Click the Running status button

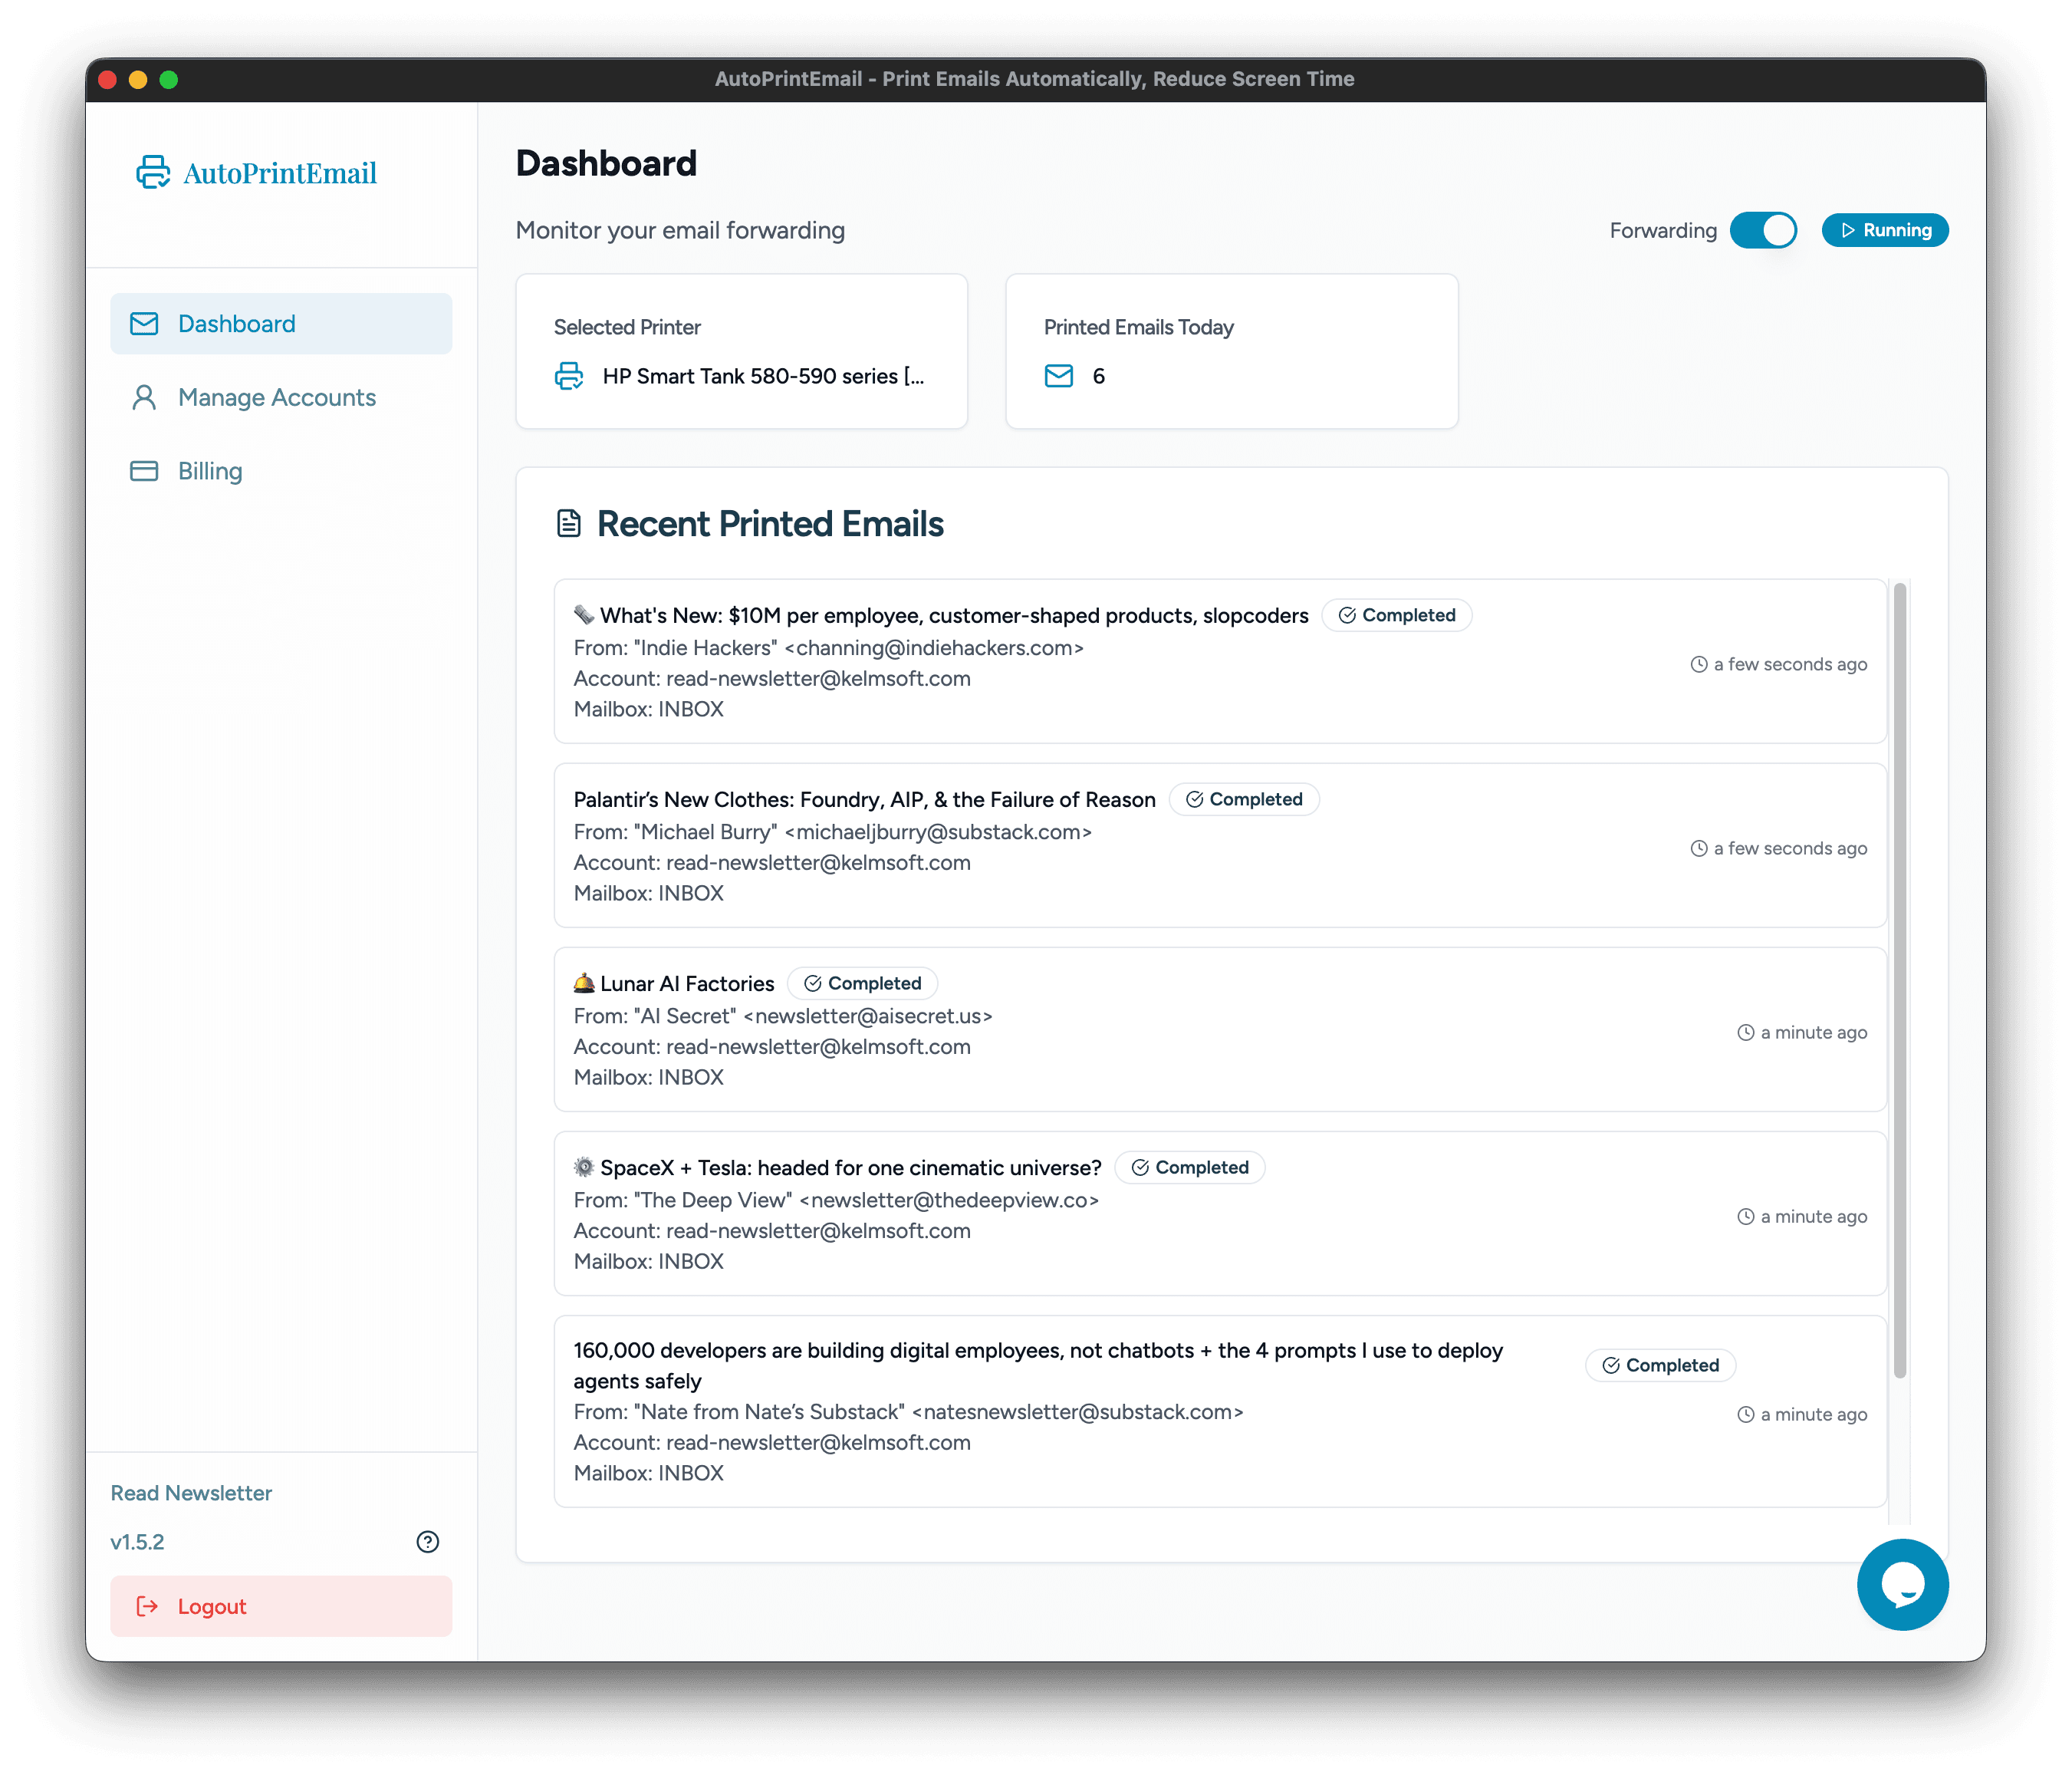tap(1884, 230)
